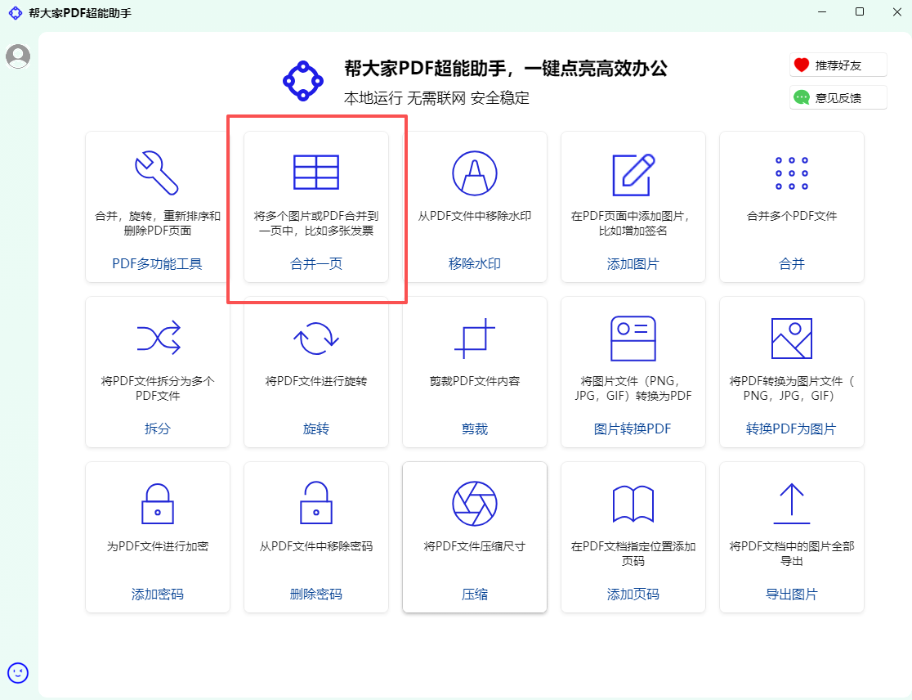Click the smiley face icon in sidebar
Viewport: 912px width, 700px height.
(18, 672)
